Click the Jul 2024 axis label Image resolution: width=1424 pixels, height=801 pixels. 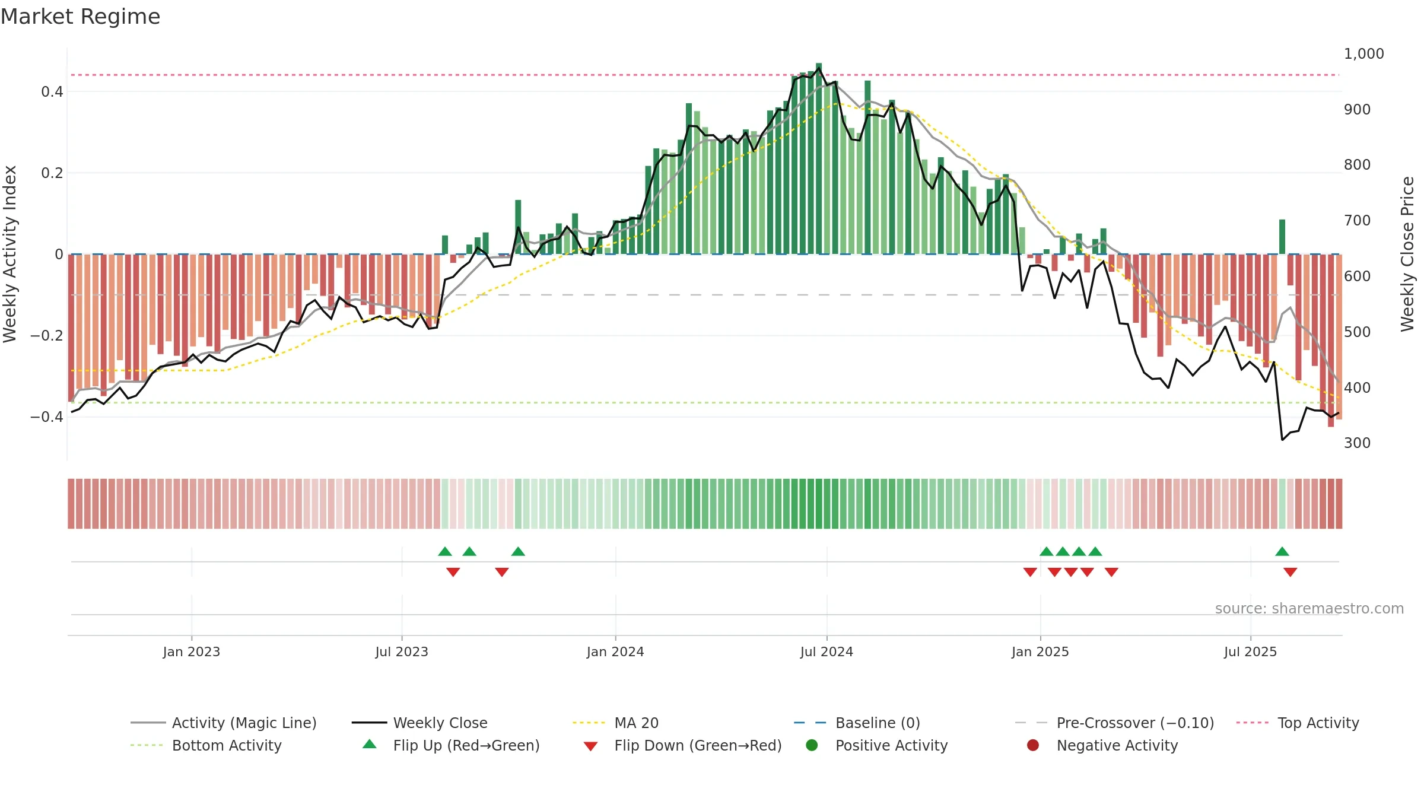click(827, 651)
